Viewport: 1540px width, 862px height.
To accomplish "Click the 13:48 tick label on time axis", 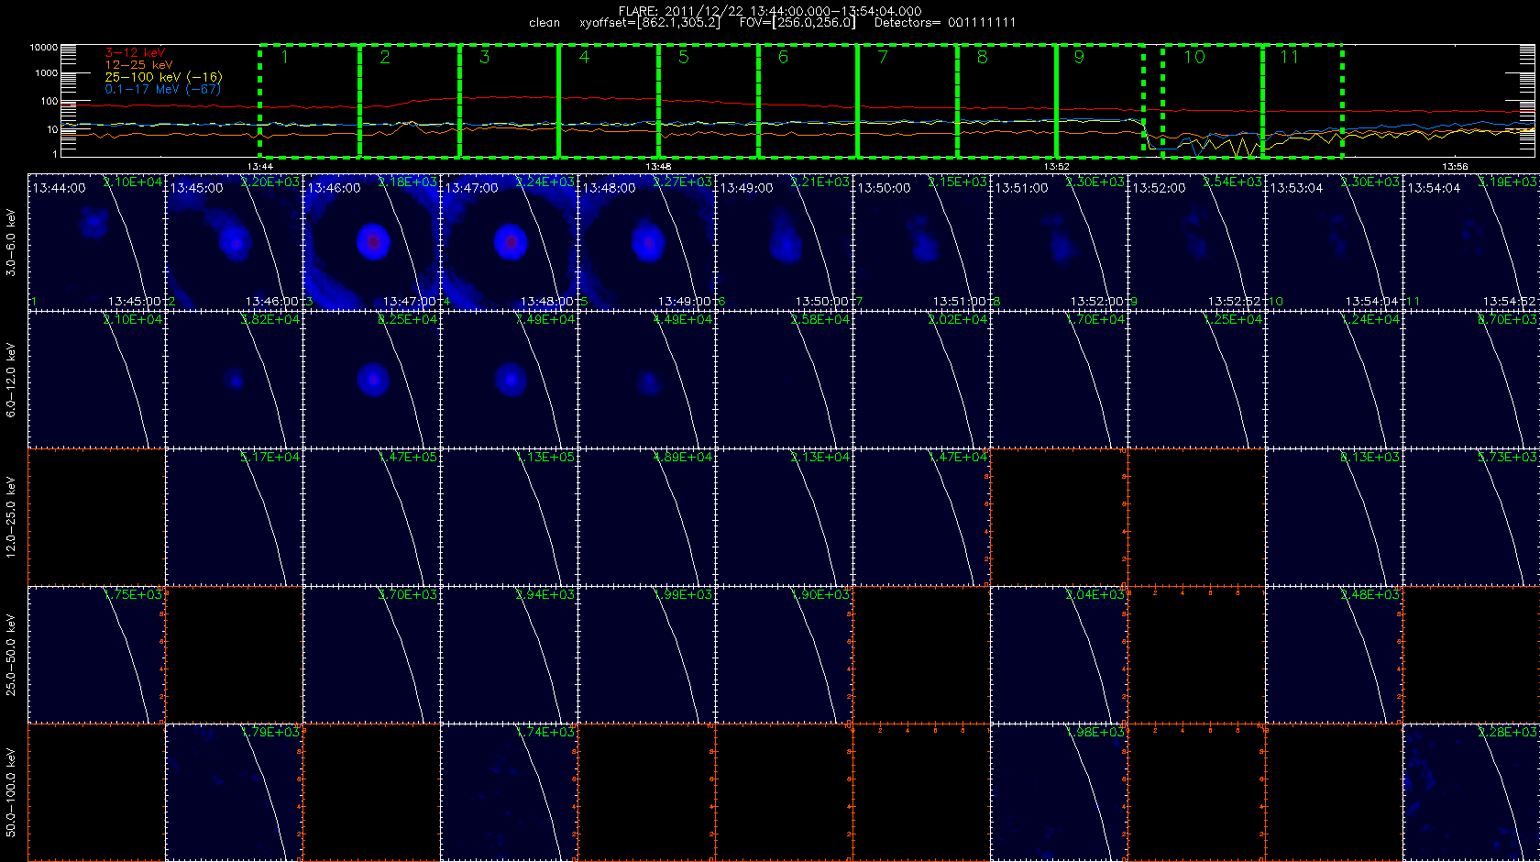I will tap(658, 166).
